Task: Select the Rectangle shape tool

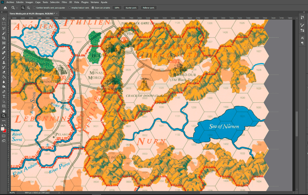Action: point(4,106)
